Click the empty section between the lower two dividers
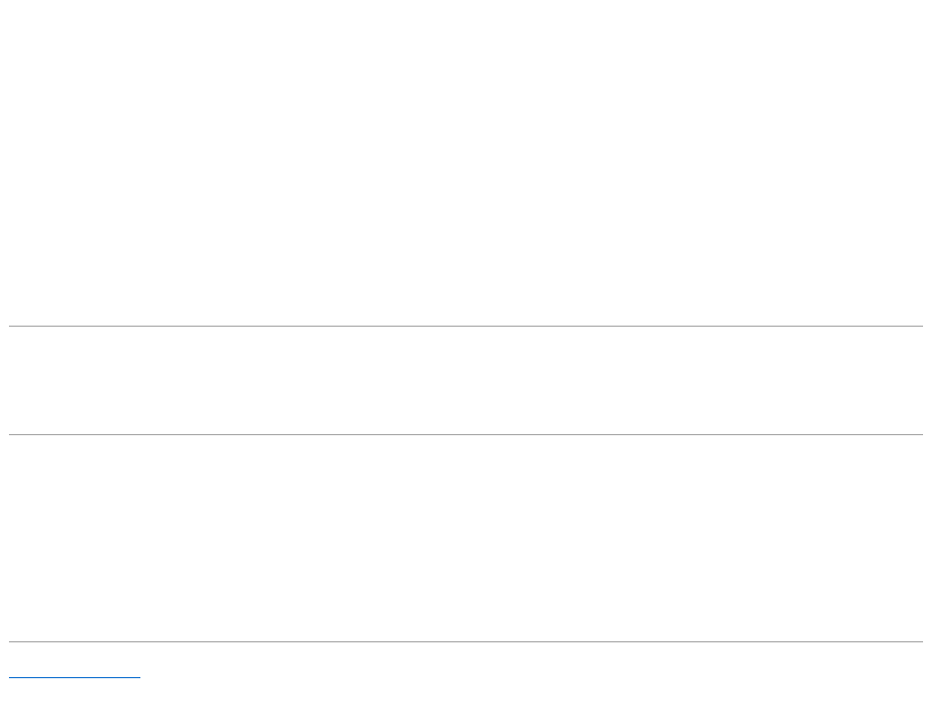Image resolution: width=932 pixels, height=722 pixels. pos(466,538)
